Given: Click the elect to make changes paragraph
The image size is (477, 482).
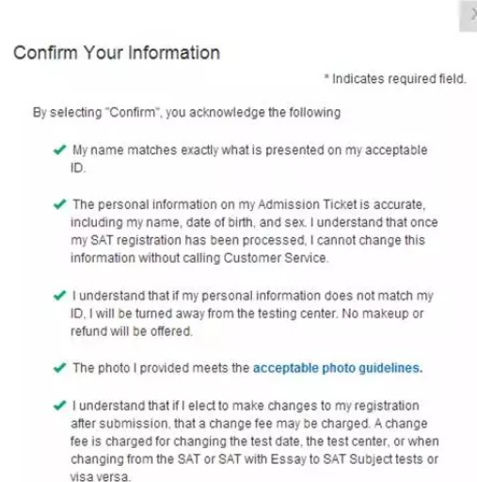Looking at the screenshot, I should pyautogui.click(x=254, y=442).
